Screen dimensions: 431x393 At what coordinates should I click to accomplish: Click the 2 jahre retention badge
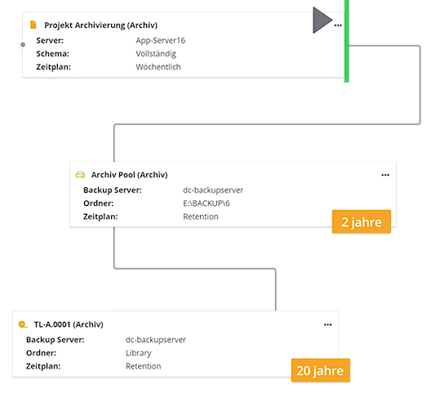[x=362, y=221]
